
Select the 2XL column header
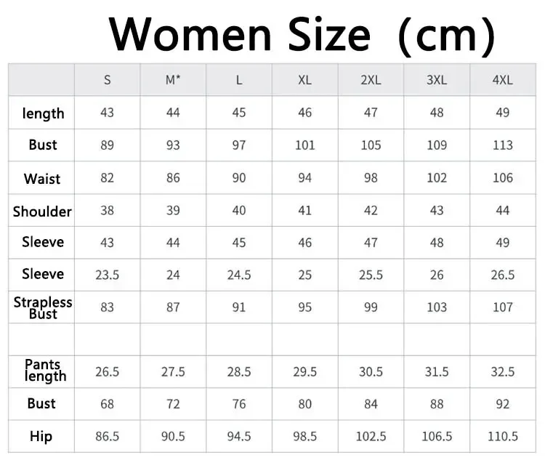tap(371, 80)
